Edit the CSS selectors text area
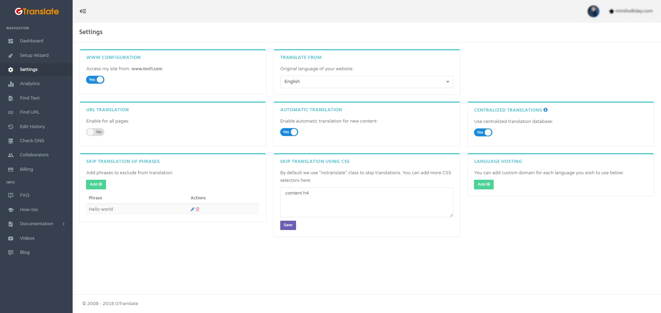The height and width of the screenshot is (313, 661). click(x=366, y=202)
